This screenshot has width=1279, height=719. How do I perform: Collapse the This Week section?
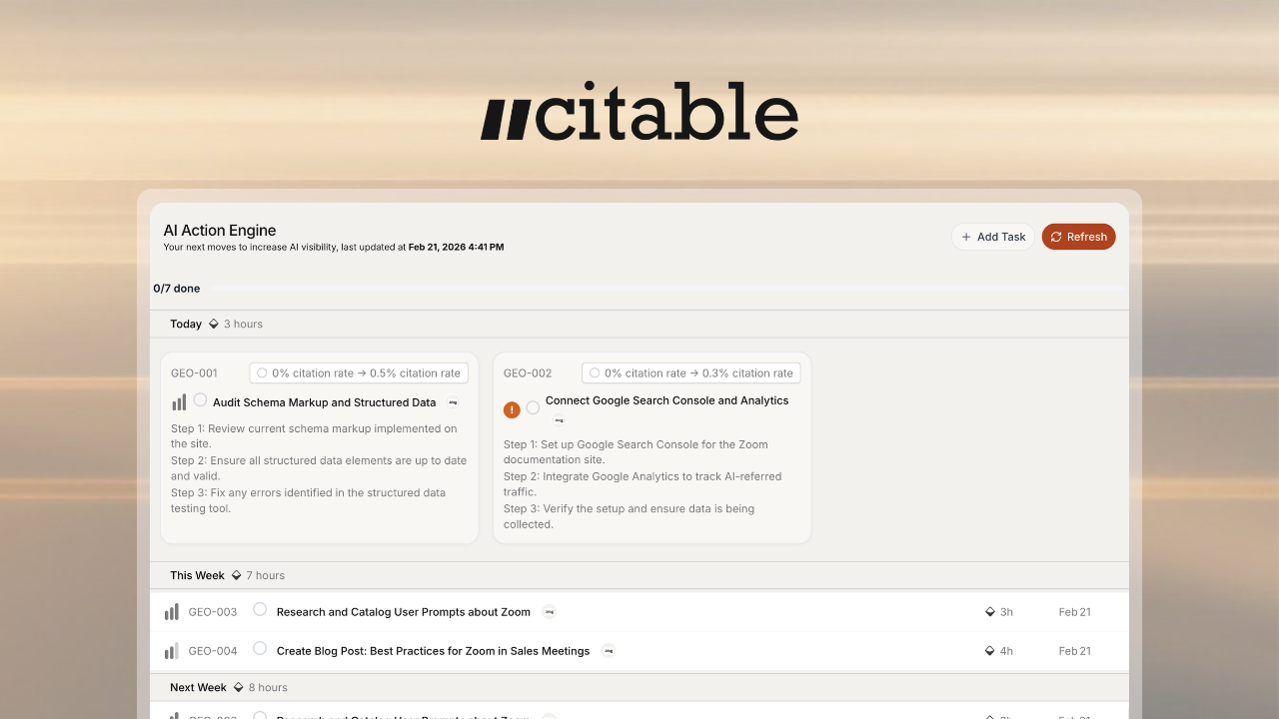click(639, 575)
